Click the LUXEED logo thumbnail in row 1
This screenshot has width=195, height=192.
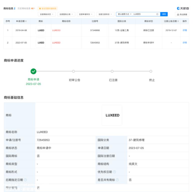point(41,30)
